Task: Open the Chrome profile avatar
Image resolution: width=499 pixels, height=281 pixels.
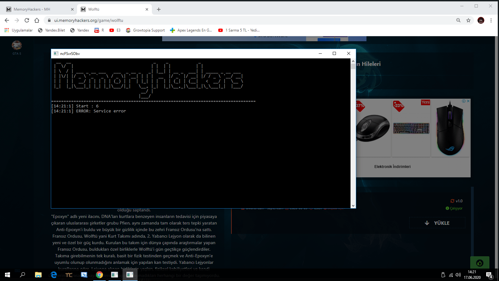Action: click(481, 20)
